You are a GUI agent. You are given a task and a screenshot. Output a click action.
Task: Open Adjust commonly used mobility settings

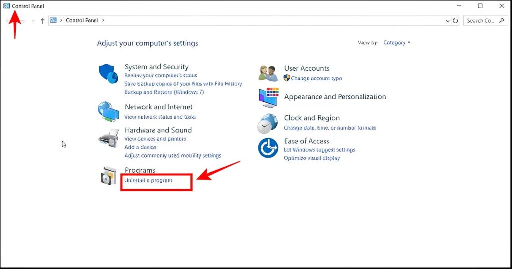tap(173, 156)
